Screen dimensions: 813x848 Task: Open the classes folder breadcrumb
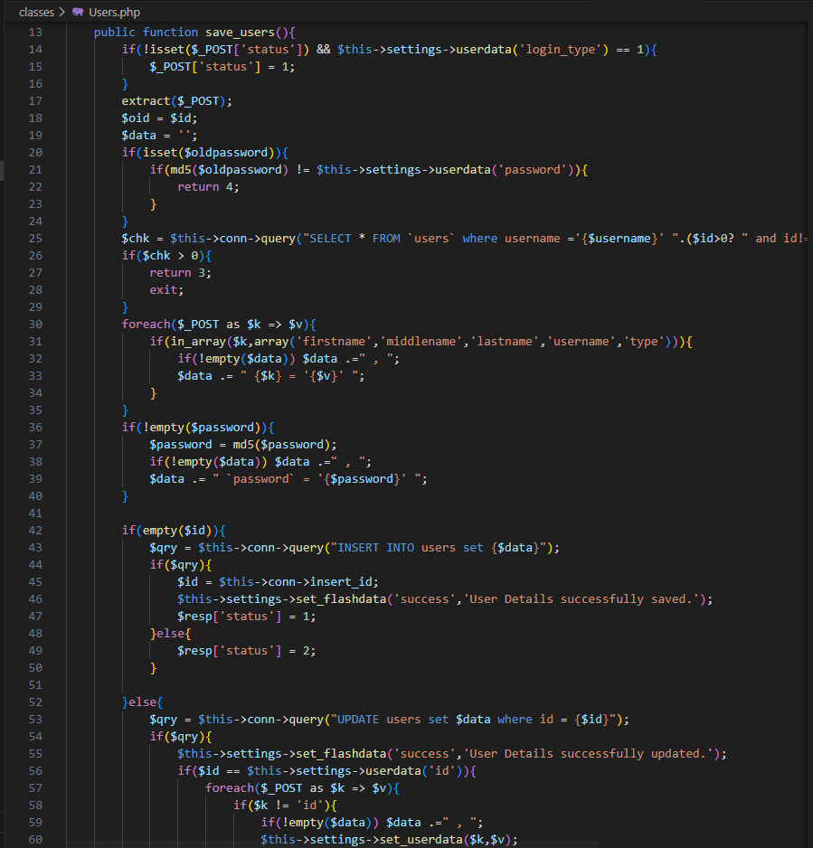click(x=36, y=12)
